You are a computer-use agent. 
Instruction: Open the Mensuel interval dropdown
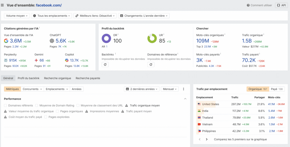point(170,89)
